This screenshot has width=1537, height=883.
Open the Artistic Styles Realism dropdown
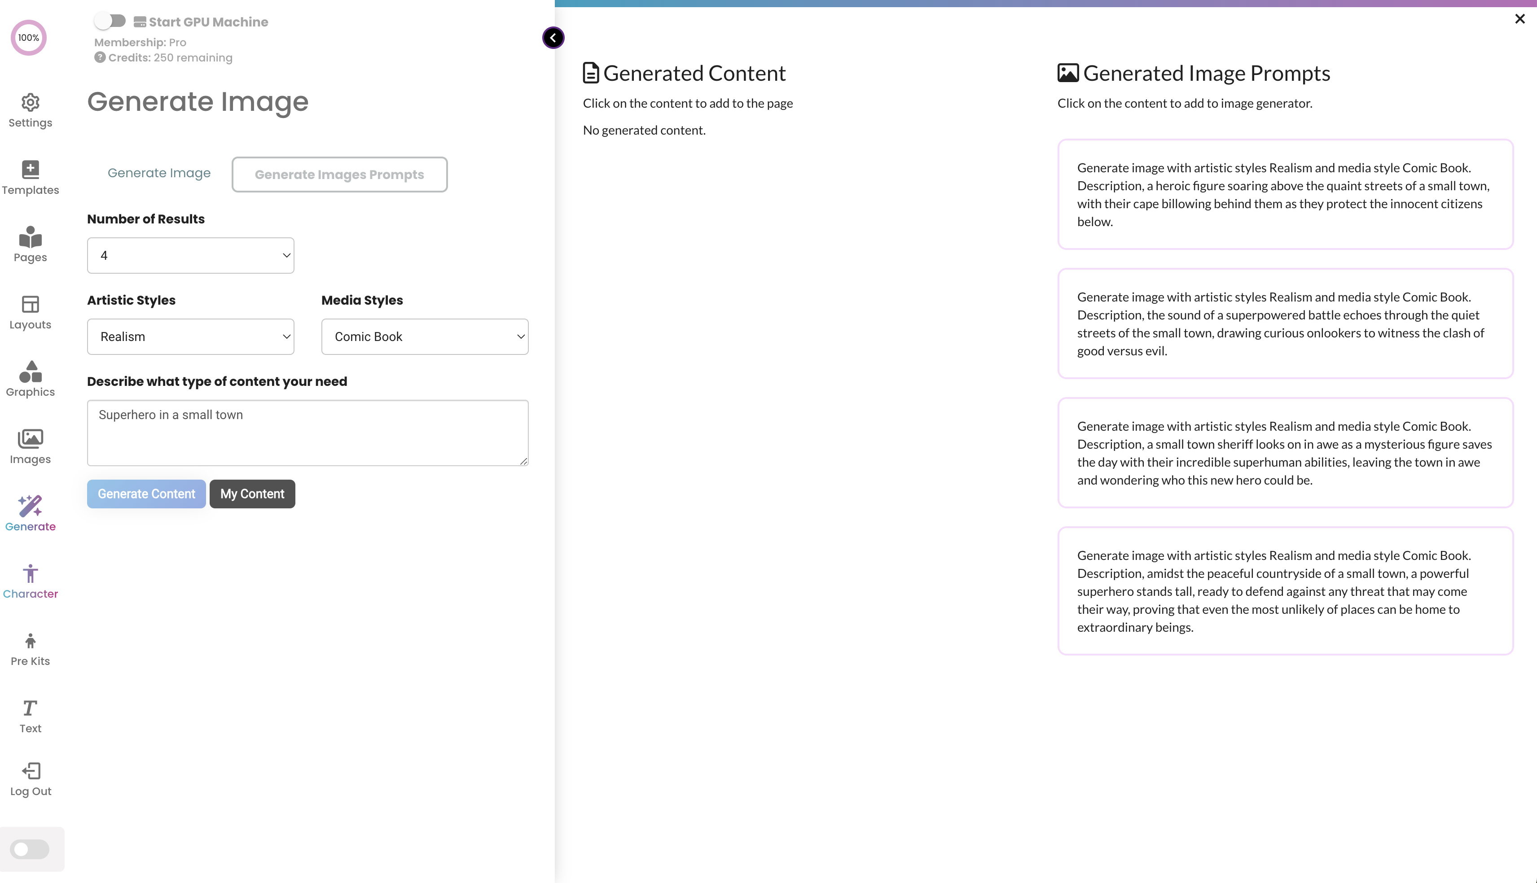(190, 337)
